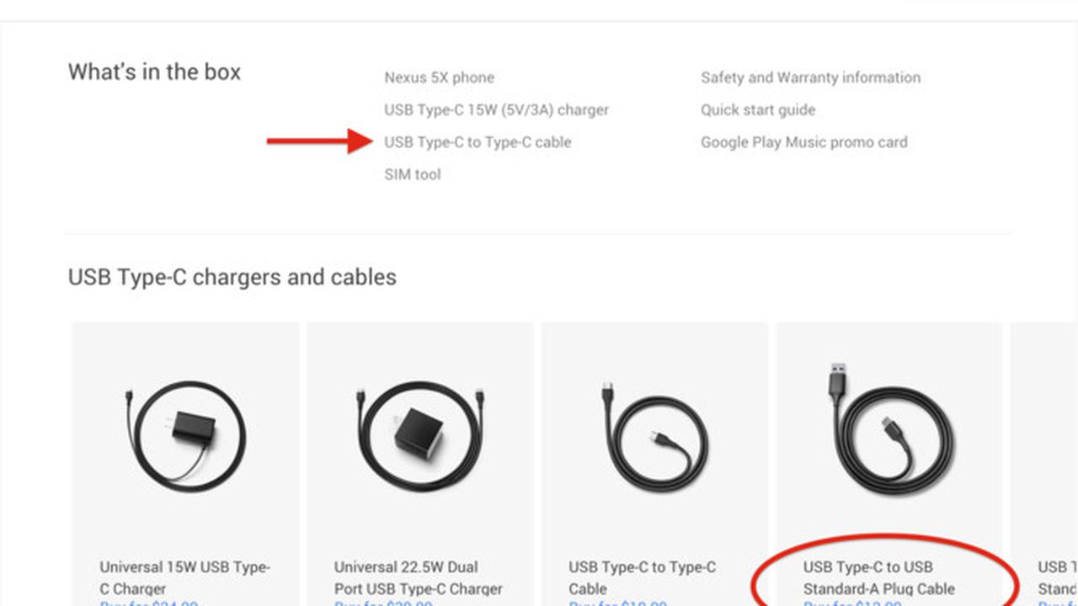Click the Buy link under 15W Charger
Screen dimensions: 1078x606
coord(149,603)
